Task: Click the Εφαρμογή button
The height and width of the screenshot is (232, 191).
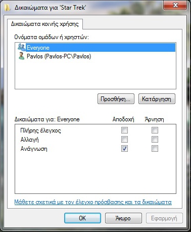Action: click(164, 218)
